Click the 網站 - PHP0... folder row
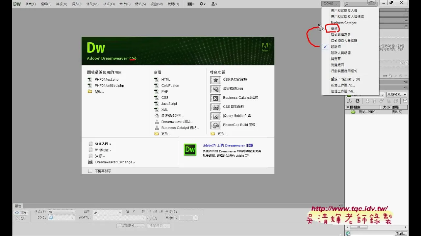Viewport: 421px width, 236px height. pos(377,112)
